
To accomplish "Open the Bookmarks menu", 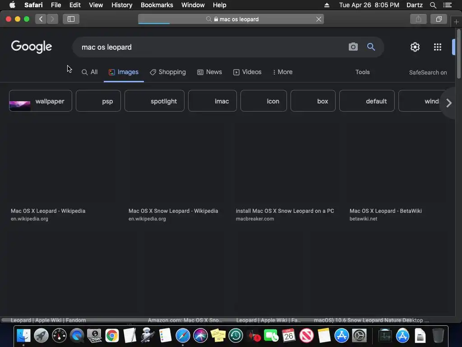I will (x=157, y=5).
